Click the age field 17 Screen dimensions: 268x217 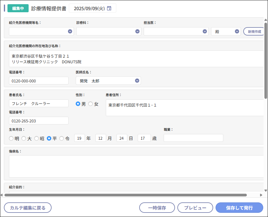(x=144, y=138)
